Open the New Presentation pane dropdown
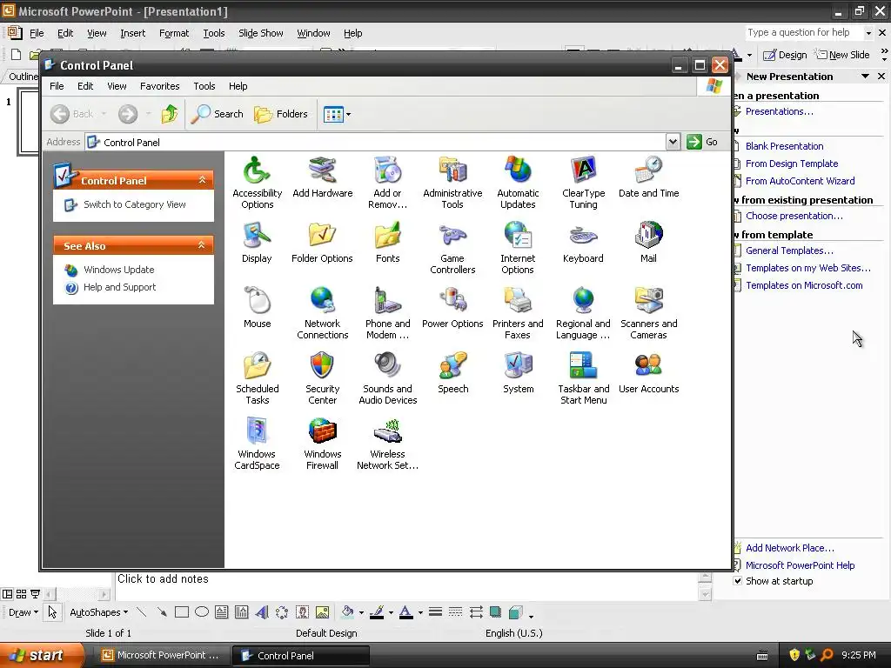Viewport: 891px width, 668px height. click(x=865, y=77)
